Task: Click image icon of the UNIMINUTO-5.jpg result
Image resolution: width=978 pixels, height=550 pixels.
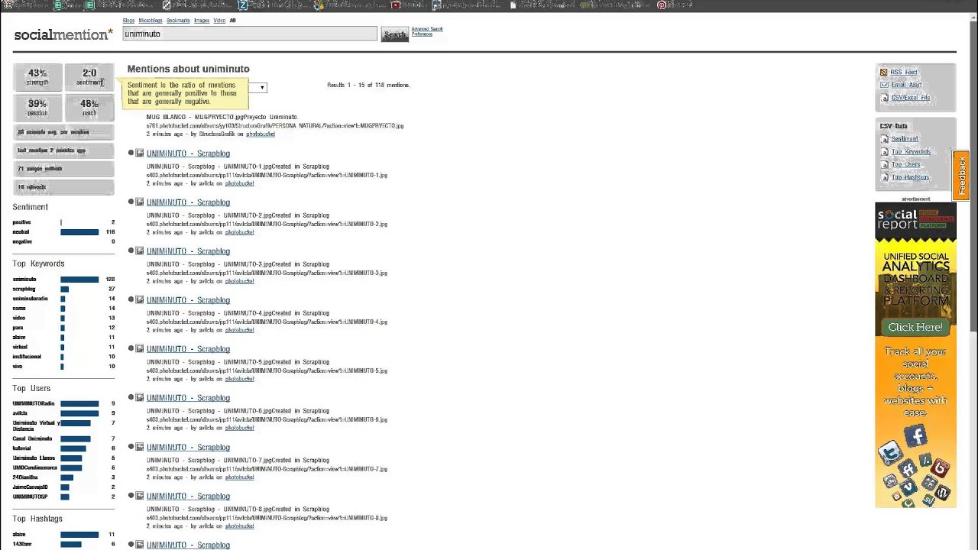Action: pos(140,349)
